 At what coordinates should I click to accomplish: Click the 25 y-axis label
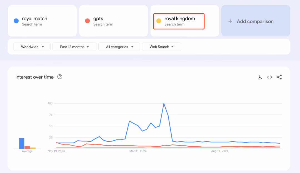click(51, 138)
